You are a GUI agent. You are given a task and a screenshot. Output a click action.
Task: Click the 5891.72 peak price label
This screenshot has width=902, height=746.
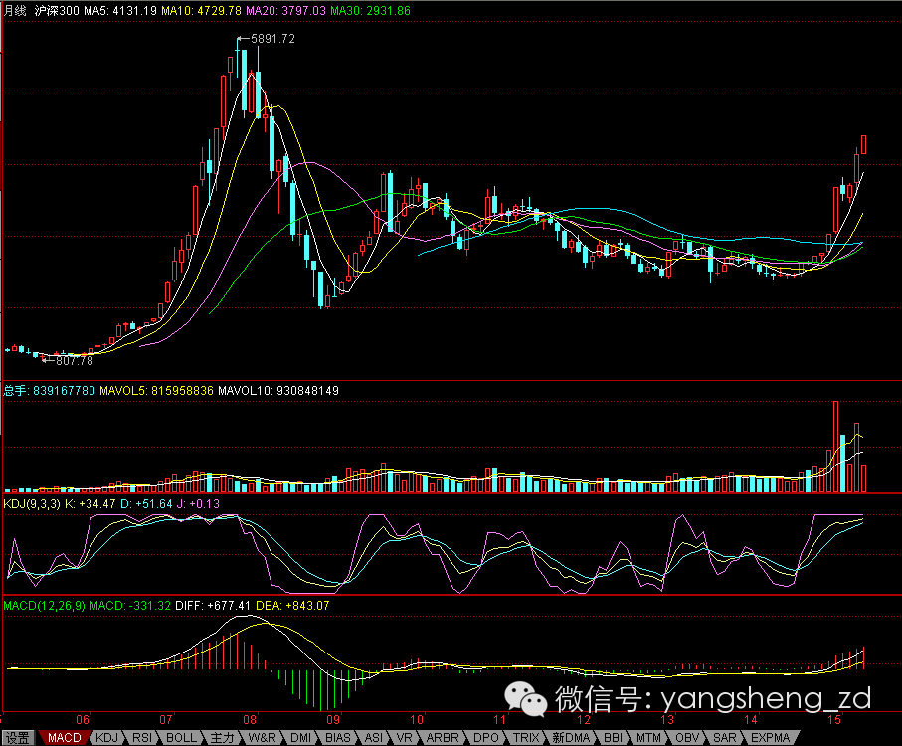point(272,39)
